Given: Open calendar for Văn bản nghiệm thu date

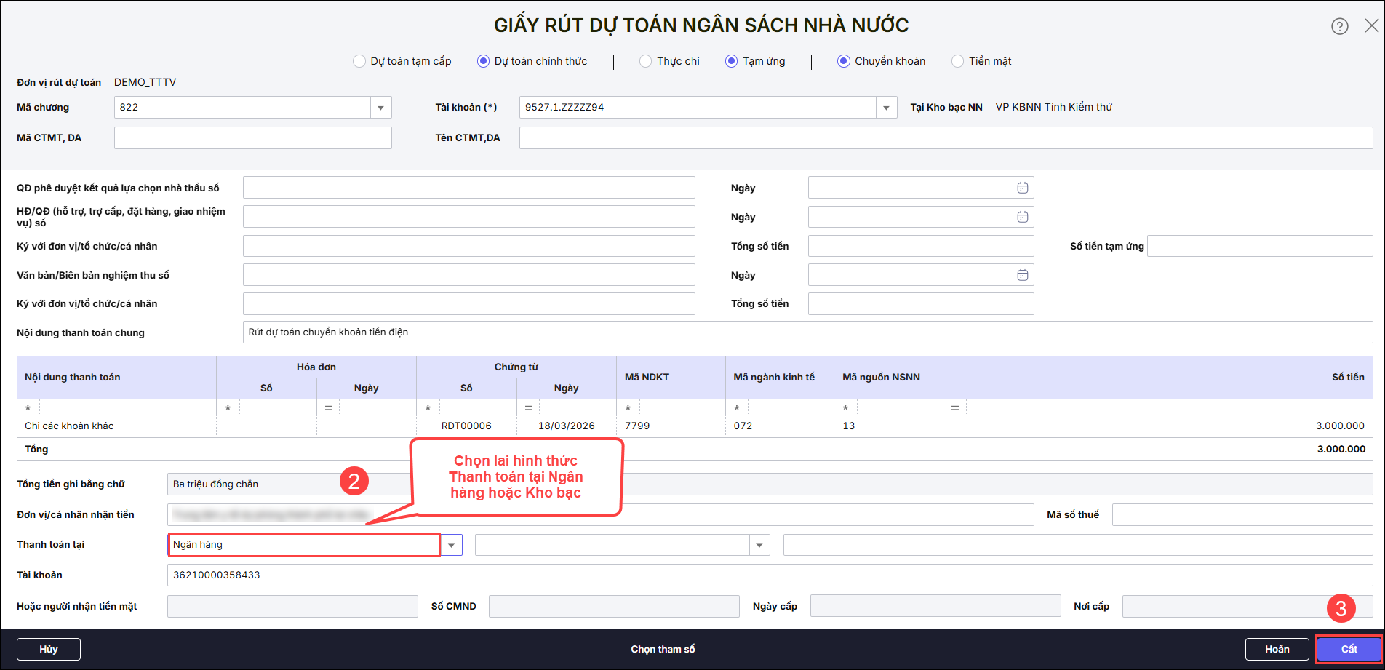Looking at the screenshot, I should coord(1022,275).
